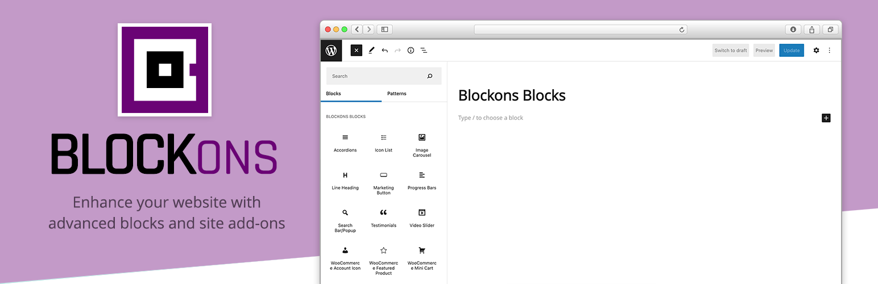Switch the post to draft
878x284 pixels.
coord(731,51)
